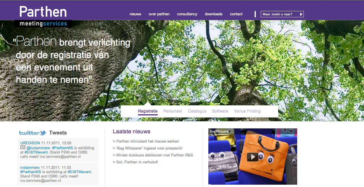The height and width of the screenshot is (187, 364).
Task: Switch to the Personeel tab
Action: click(173, 111)
